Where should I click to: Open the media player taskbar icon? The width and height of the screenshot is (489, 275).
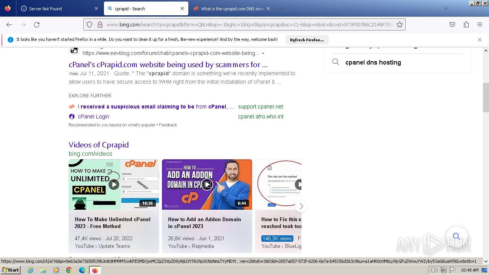(56, 270)
